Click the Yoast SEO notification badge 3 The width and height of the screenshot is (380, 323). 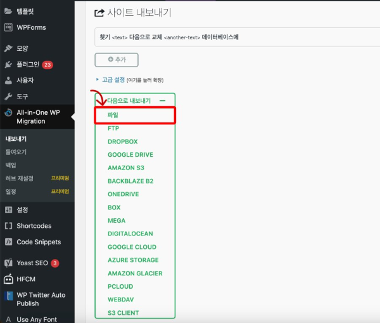coord(55,263)
